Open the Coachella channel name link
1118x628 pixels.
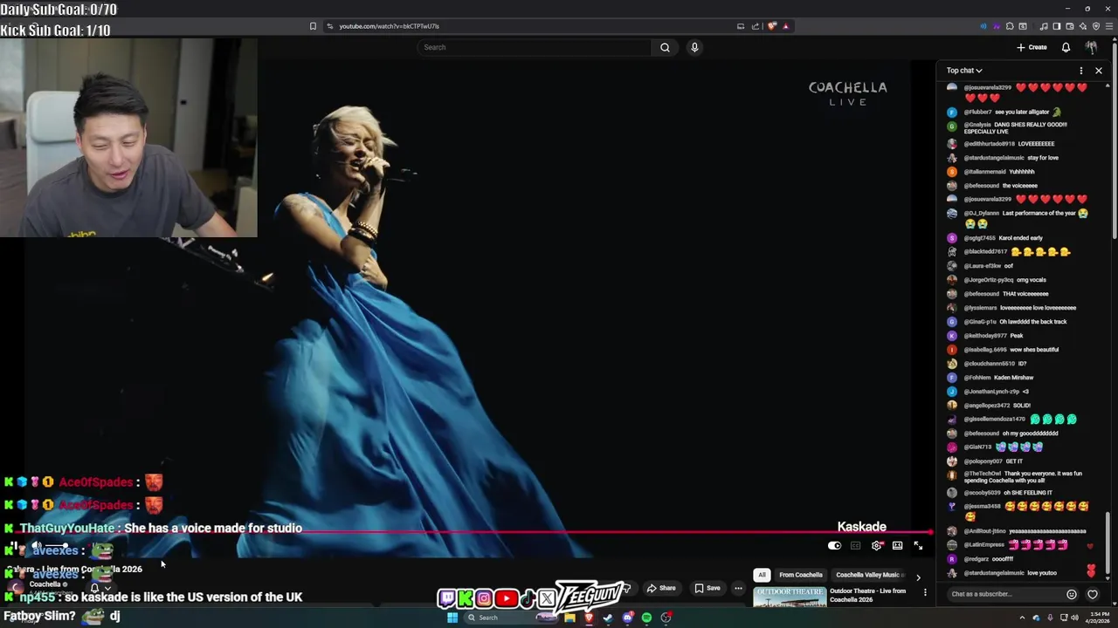click(45, 584)
